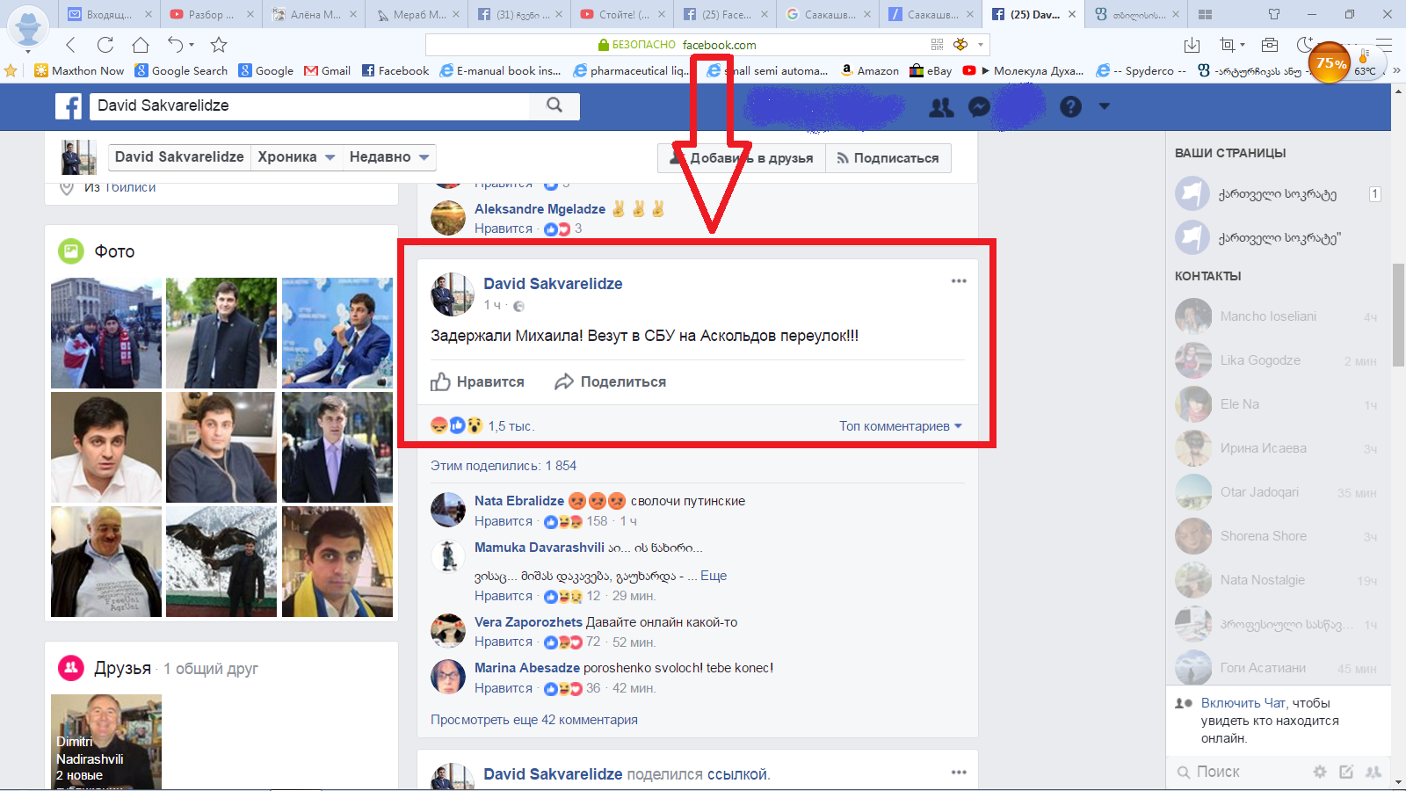The width and height of the screenshot is (1406, 791).
Task: Open the toolbox icon in browser toolbar
Action: 1270,45
